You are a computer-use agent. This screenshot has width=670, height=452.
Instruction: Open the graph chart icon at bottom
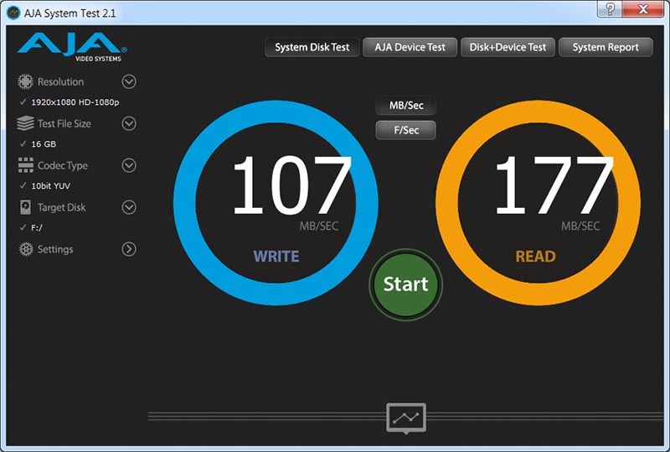406,418
